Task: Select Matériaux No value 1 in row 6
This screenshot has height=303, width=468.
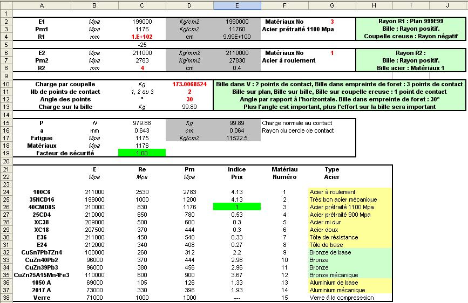Action: point(332,53)
